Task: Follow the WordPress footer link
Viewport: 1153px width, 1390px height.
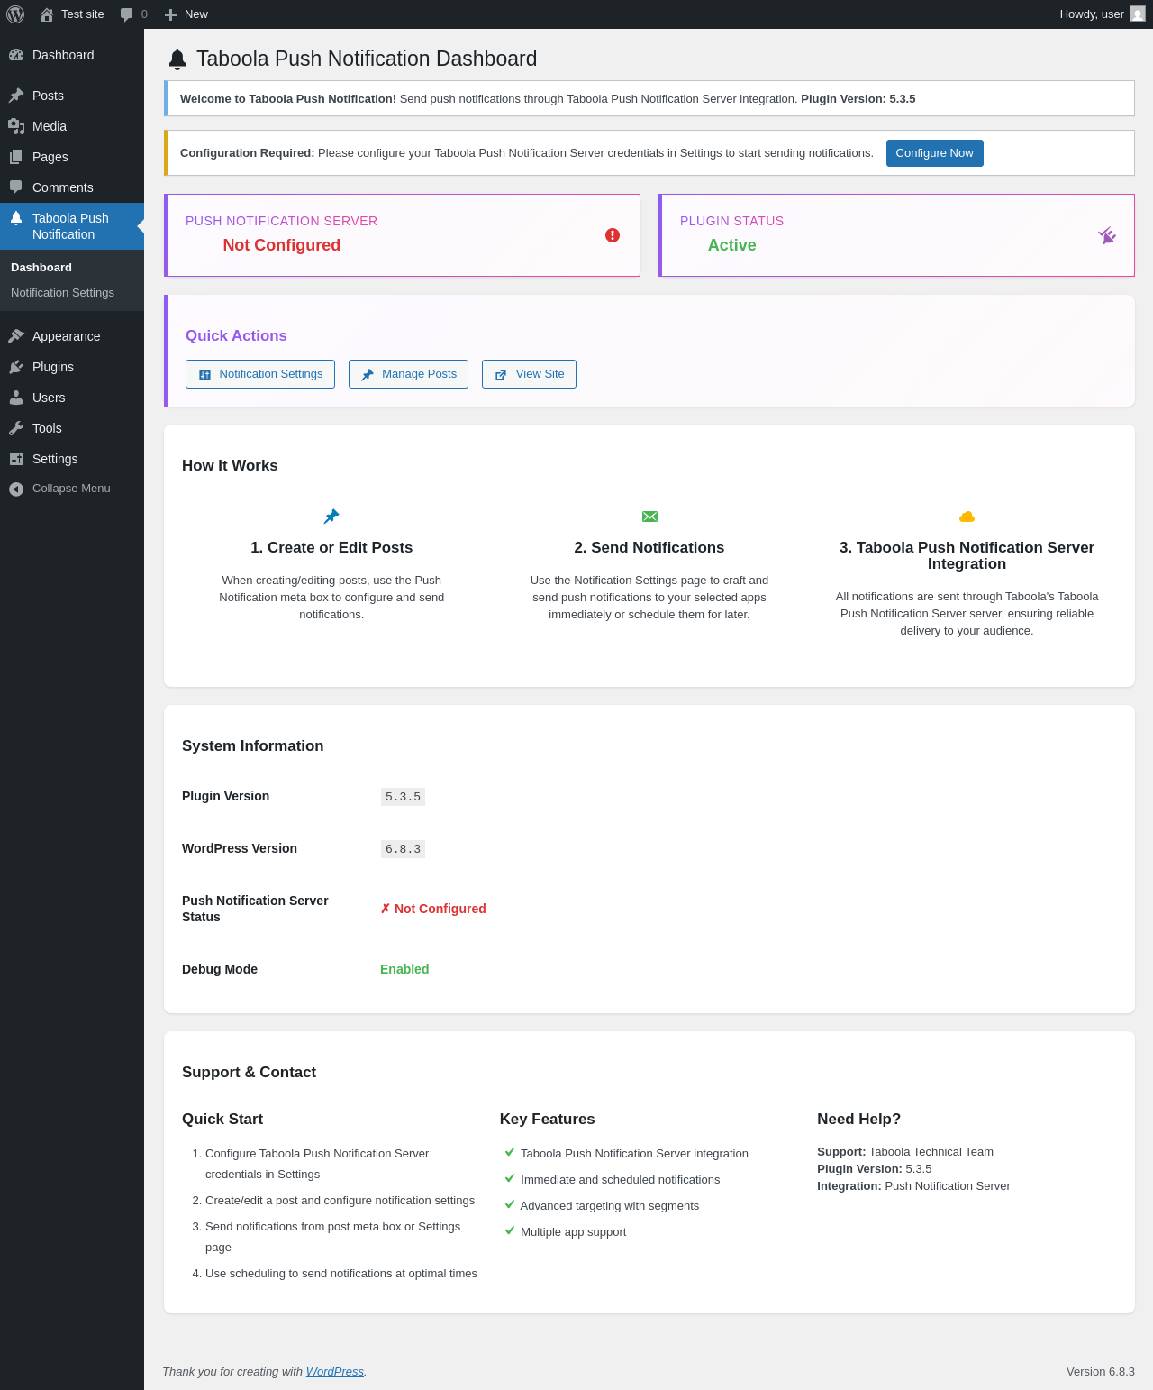Action: point(335,1372)
